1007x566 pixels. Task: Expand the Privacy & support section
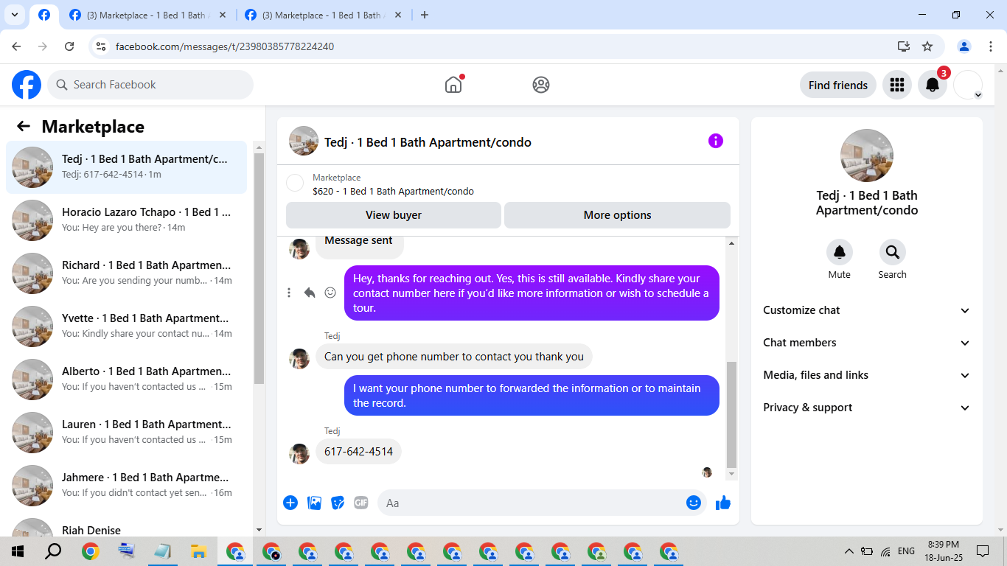867,408
